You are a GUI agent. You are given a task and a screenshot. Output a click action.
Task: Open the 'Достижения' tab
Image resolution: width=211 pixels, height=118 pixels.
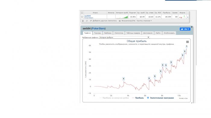(x=148, y=33)
